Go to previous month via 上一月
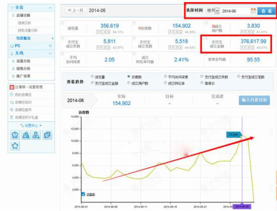Viewport: 277px width, 211px height. pos(76,10)
